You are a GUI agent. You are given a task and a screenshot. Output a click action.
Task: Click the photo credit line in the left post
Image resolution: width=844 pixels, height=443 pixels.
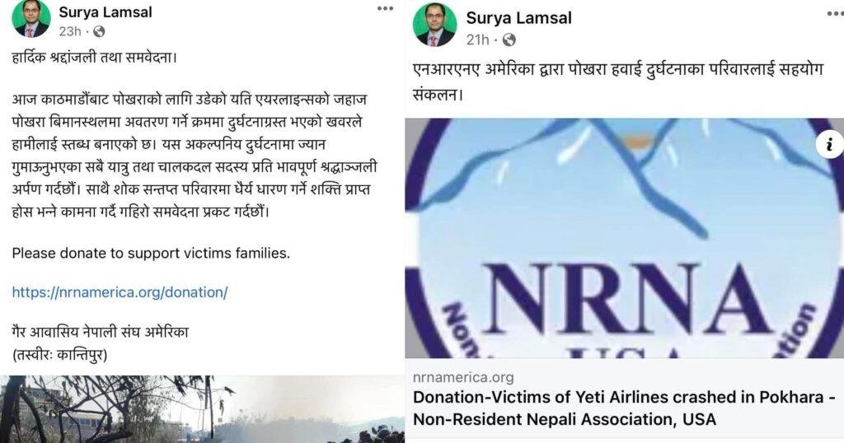click(x=59, y=356)
